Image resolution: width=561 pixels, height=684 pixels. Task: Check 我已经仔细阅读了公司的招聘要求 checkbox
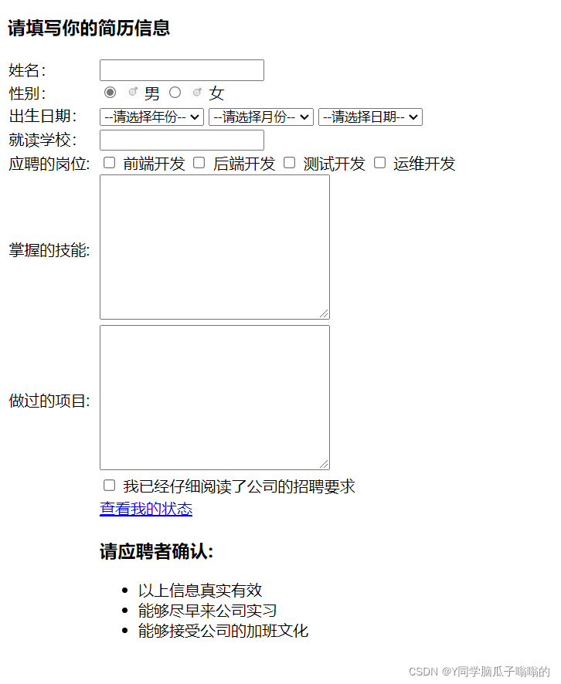(109, 485)
